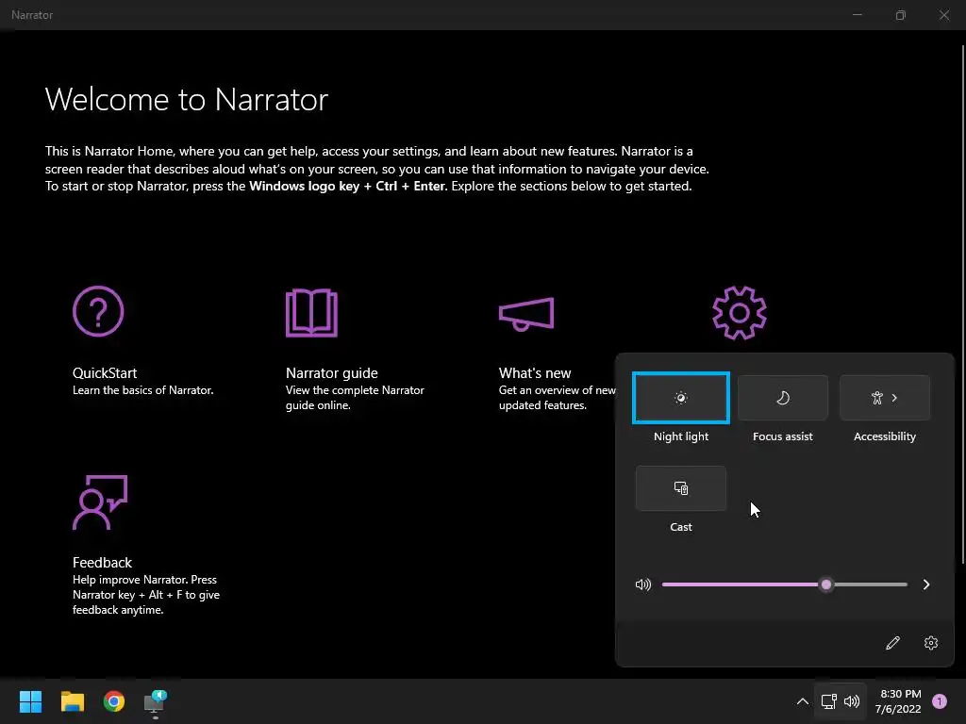Show hidden icons tray chevron
The width and height of the screenshot is (966, 724).
[802, 701]
